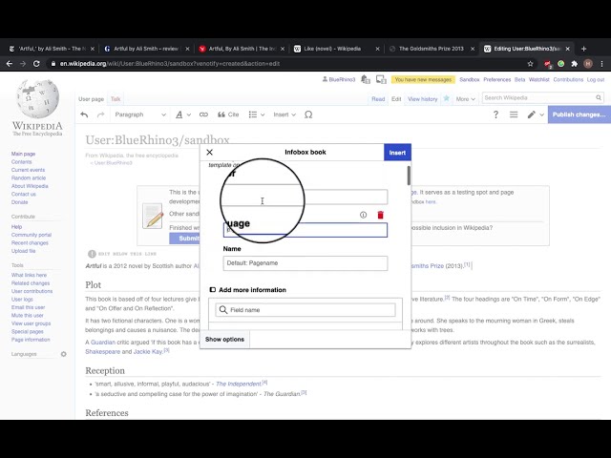Click Publish changes button
The image size is (611, 458).
tap(579, 114)
